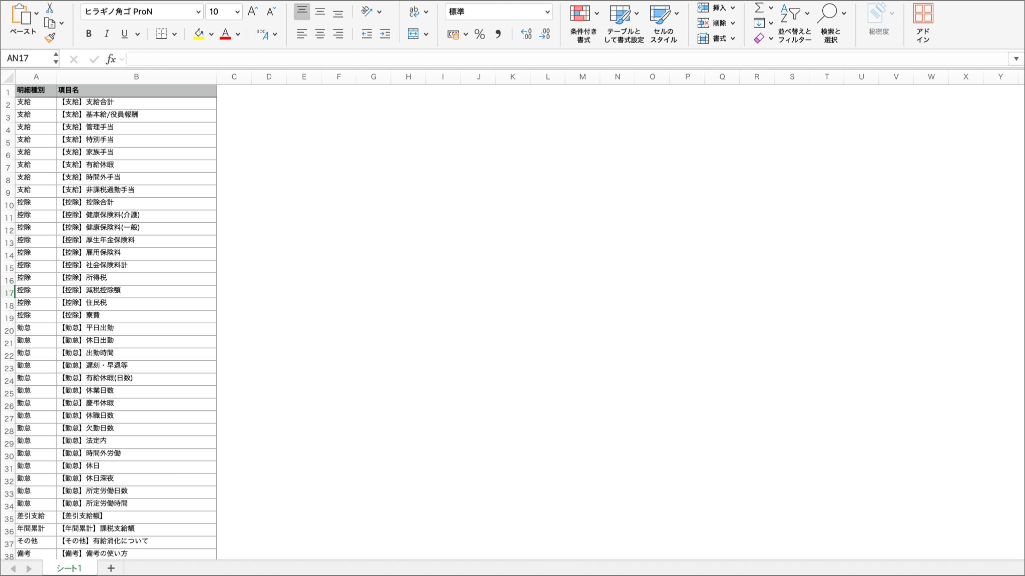Viewport: 1025px width, 576px height.
Task: Increase font size with the larger A icon
Action: click(x=253, y=12)
